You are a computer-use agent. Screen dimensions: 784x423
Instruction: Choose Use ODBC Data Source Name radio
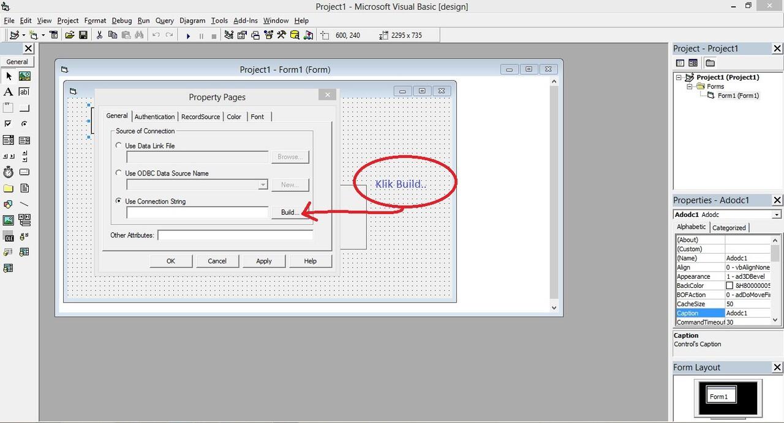(x=119, y=173)
